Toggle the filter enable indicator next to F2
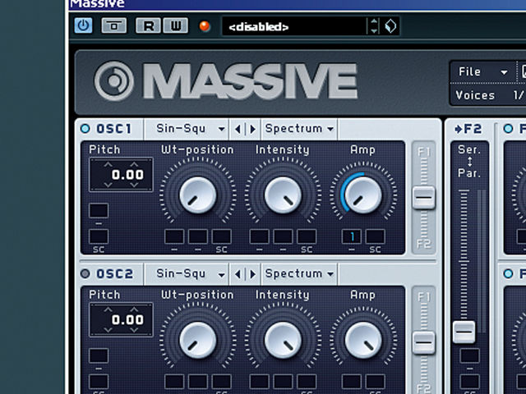The width and height of the screenshot is (526, 394). point(508,129)
